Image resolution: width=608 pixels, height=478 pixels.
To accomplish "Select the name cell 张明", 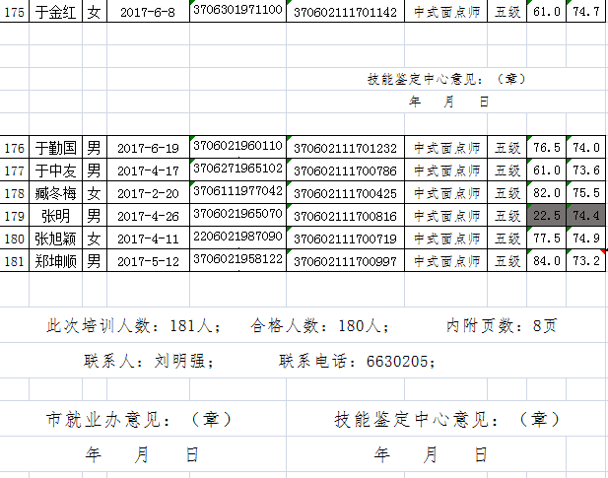I will 55,216.
